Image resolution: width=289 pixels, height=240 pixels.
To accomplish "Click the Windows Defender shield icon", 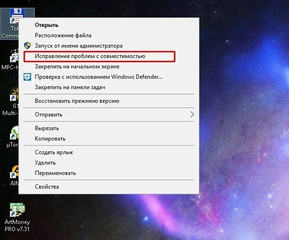I will coord(27,77).
